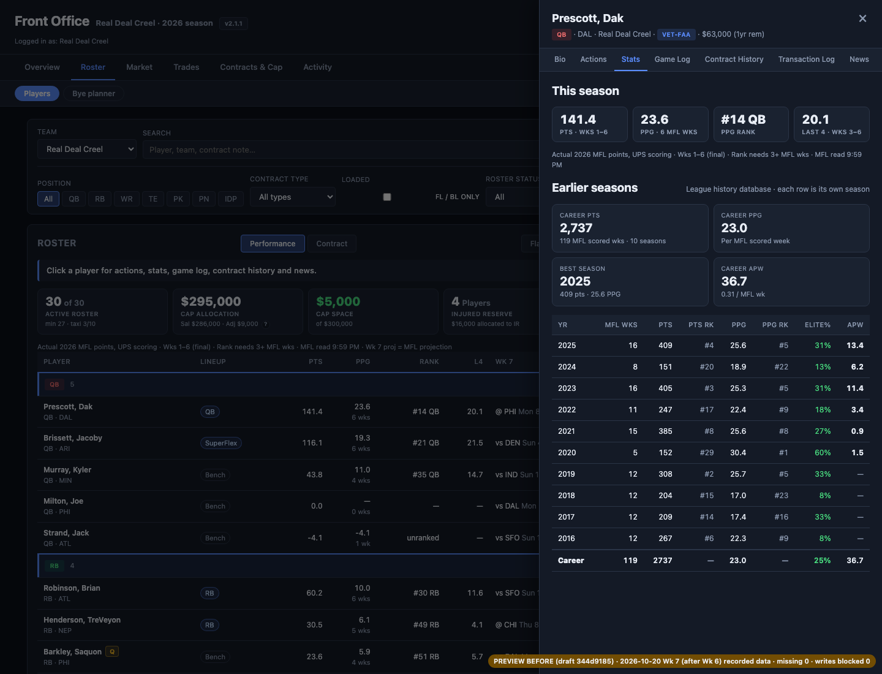Click the 2020 season row in Earlier seasons
The image size is (882, 674).
coord(710,453)
